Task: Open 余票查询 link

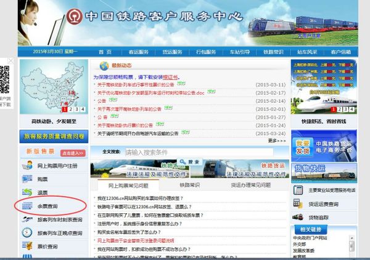Action: [47, 206]
